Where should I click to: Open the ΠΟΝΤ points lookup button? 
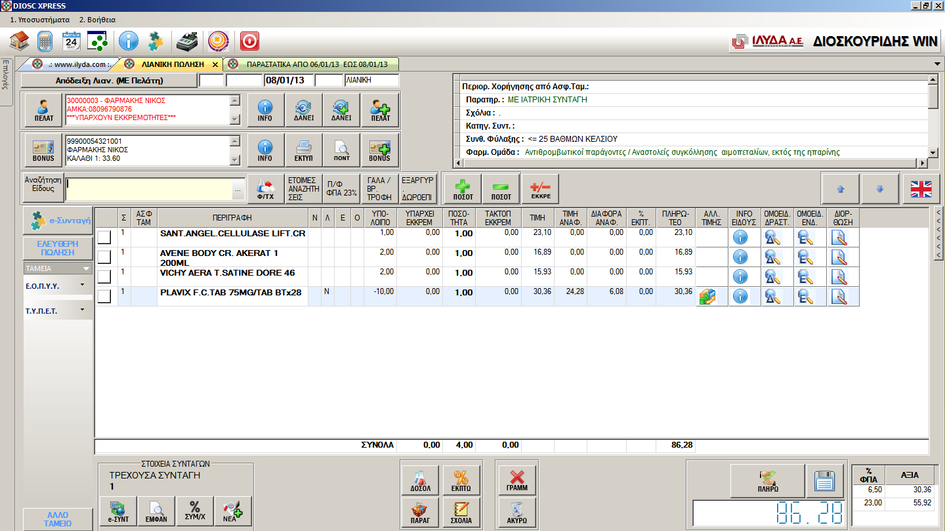(341, 150)
